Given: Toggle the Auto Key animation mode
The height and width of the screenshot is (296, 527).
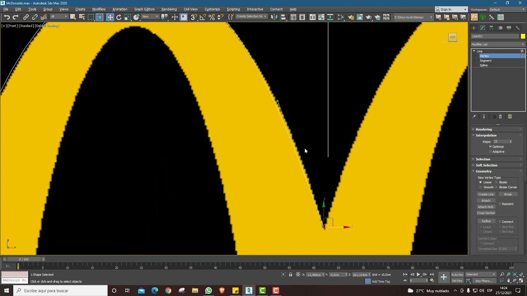Looking at the screenshot, I should [457, 275].
